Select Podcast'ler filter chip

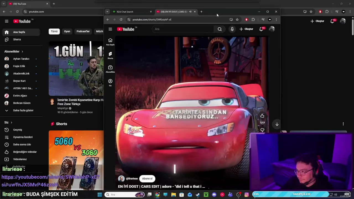click(83, 31)
